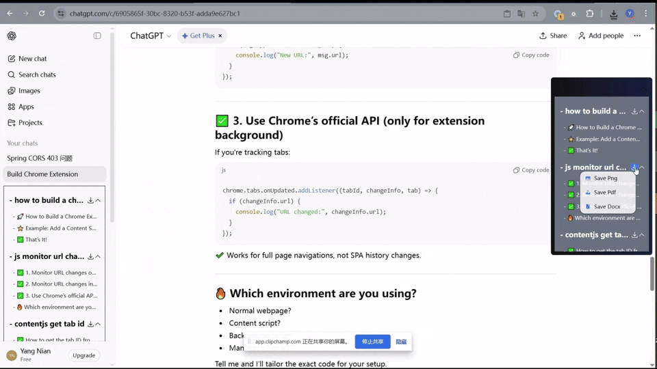
Task: Copy code of the chrome.tabs.onUpdated snippet
Action: (x=531, y=170)
